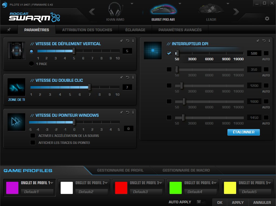Select the 1 Page scrolling radio button
This screenshot has width=276, height=206.
32,64
